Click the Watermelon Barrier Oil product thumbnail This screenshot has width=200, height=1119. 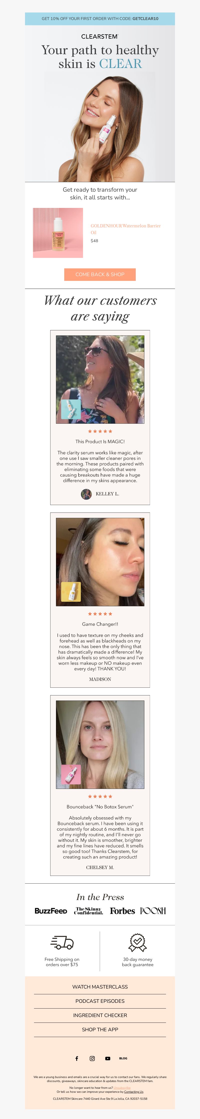click(58, 233)
